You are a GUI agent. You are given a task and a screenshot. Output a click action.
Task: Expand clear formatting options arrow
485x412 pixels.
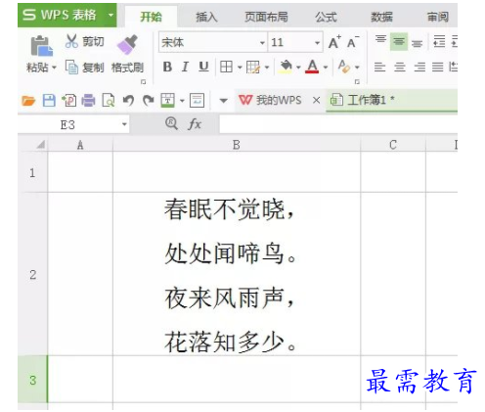[x=357, y=68]
